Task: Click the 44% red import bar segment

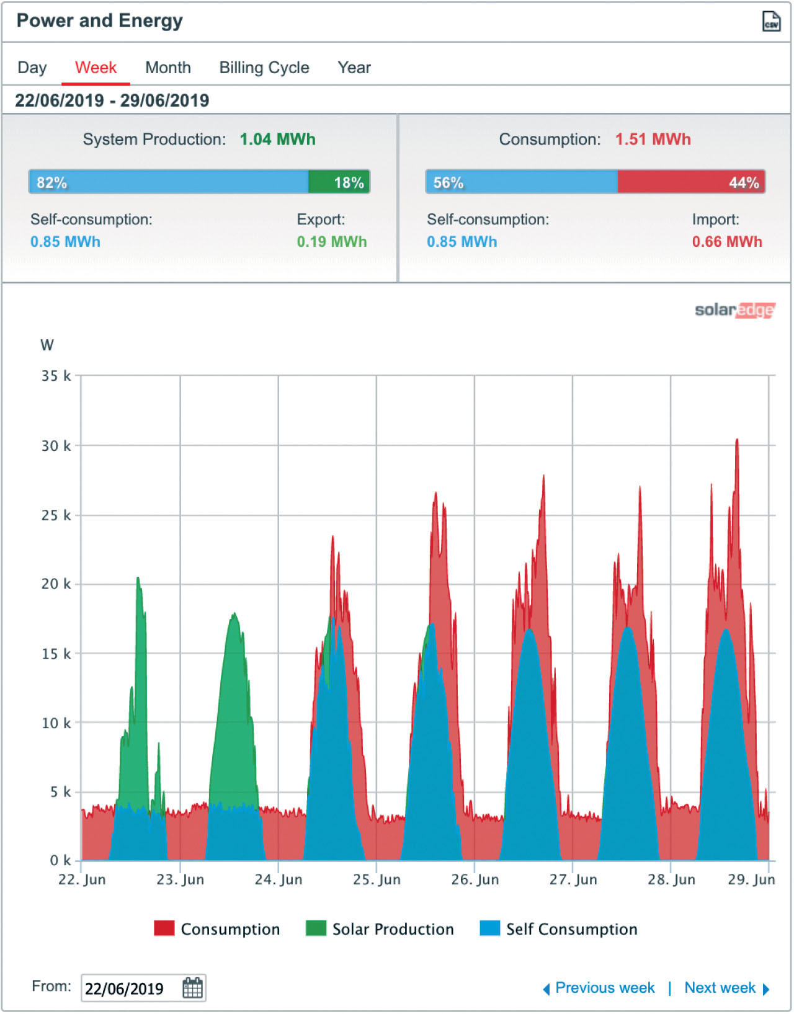Action: point(691,182)
